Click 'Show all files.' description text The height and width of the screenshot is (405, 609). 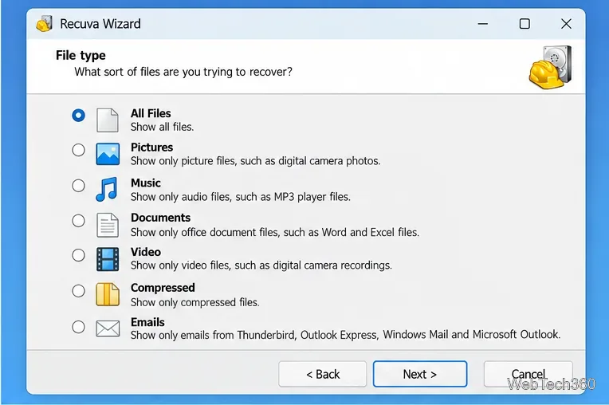point(162,127)
